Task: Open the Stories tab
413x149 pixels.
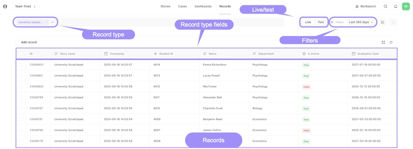Action: [166, 6]
